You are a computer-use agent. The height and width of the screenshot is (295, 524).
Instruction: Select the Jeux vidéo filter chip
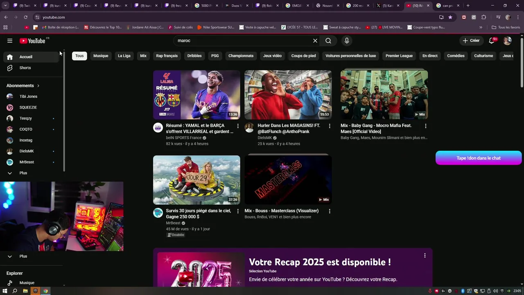(x=272, y=56)
